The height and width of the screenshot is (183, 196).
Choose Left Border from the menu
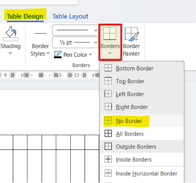click(x=142, y=94)
